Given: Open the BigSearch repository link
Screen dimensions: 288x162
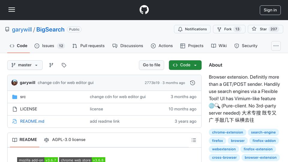Looking at the screenshot, I should tap(50, 29).
